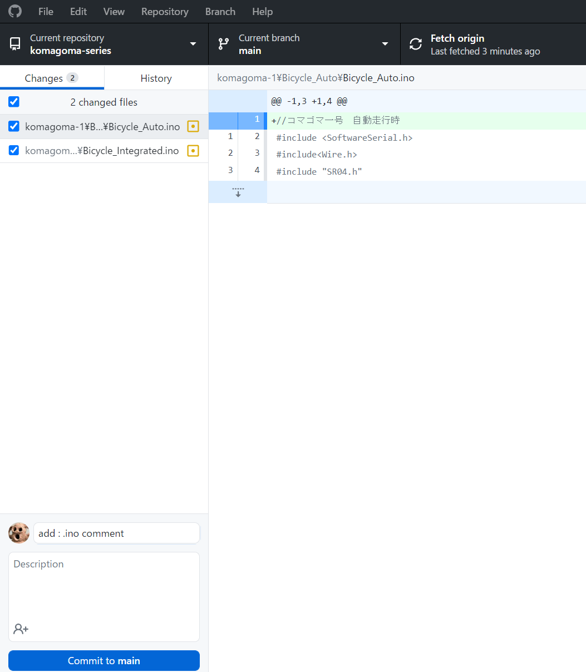586x672 pixels.
Task: Select added line 1 in diff gutter
Action: coord(252,120)
